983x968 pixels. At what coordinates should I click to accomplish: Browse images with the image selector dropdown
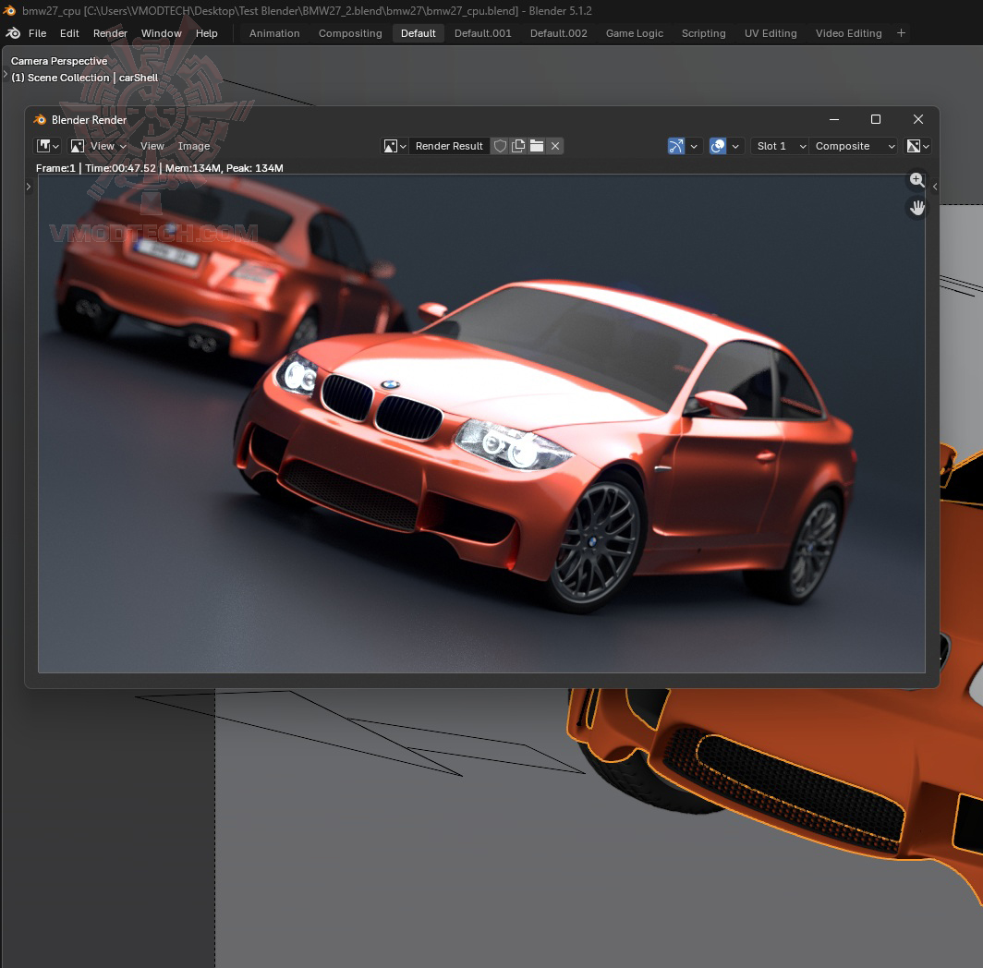395,146
